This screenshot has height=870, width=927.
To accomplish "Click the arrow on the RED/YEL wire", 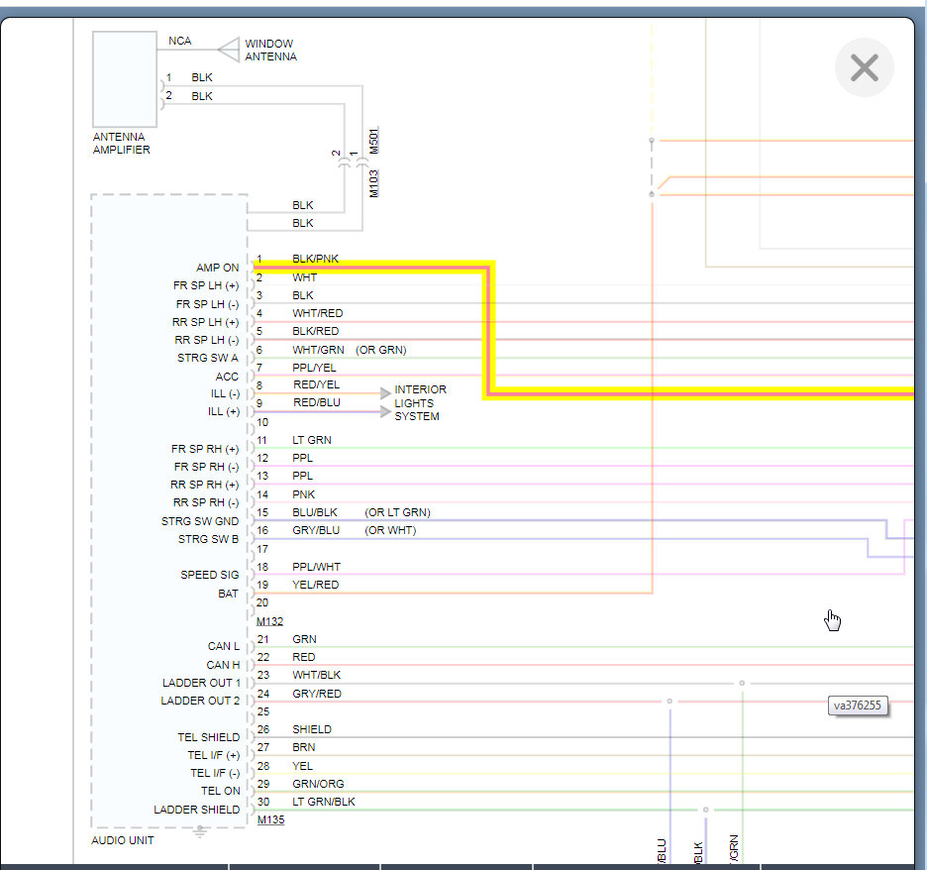I will [x=385, y=393].
